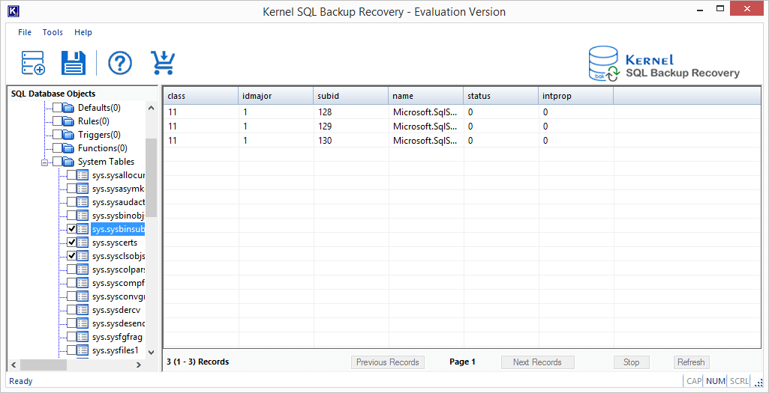This screenshot has width=769, height=393.
Task: Click the Save floppy disk toolbar icon
Action: pos(74,63)
